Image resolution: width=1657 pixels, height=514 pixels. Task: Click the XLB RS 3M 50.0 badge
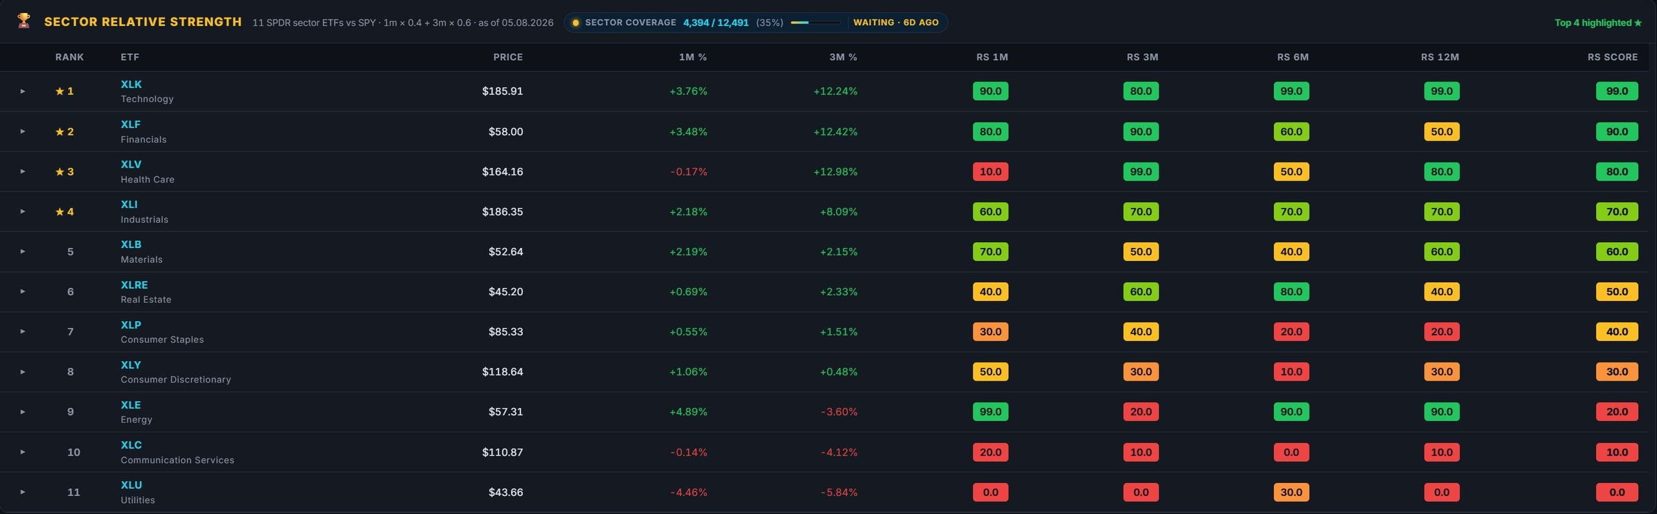click(x=1140, y=251)
